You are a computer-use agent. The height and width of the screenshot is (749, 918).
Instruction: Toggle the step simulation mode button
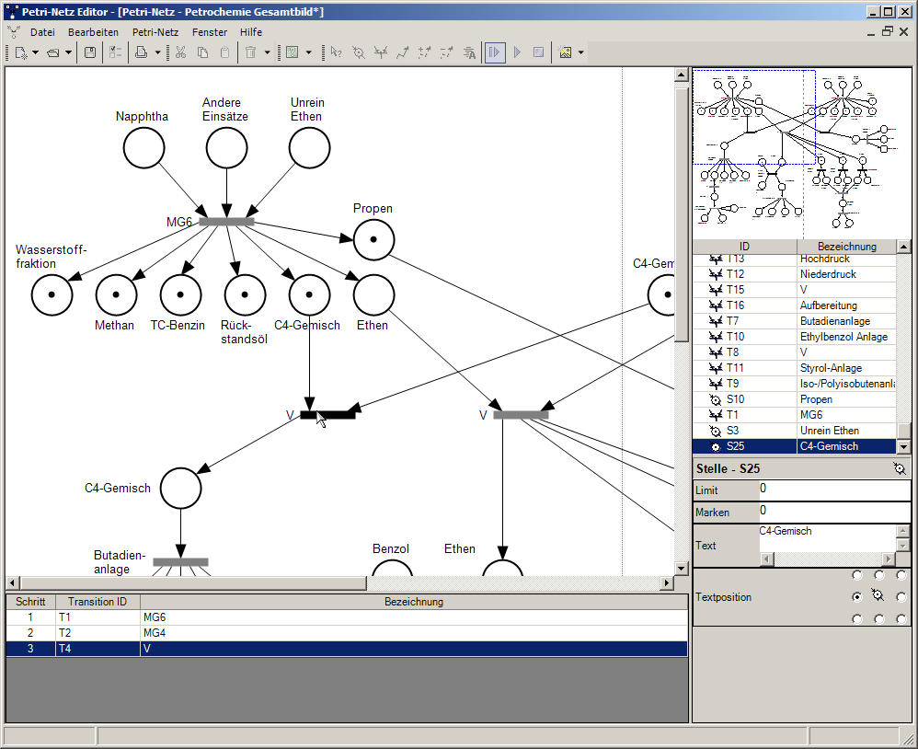[x=495, y=52]
